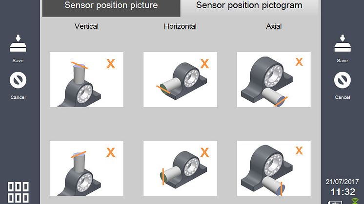Remove top Axial pictogram with orange X

pyautogui.click(x=299, y=62)
